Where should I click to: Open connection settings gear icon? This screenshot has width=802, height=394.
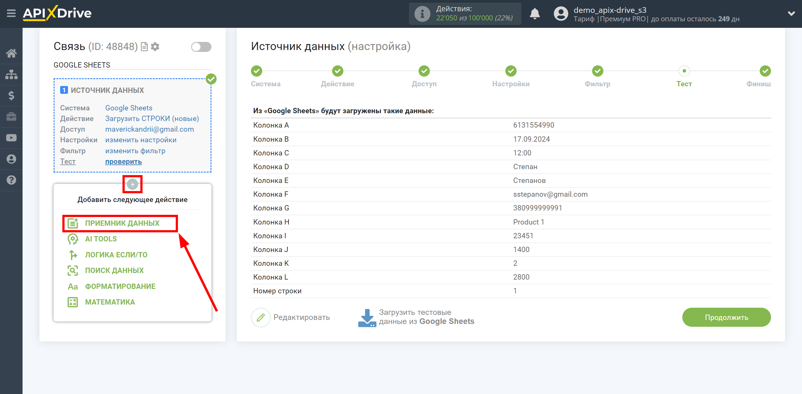click(x=155, y=47)
